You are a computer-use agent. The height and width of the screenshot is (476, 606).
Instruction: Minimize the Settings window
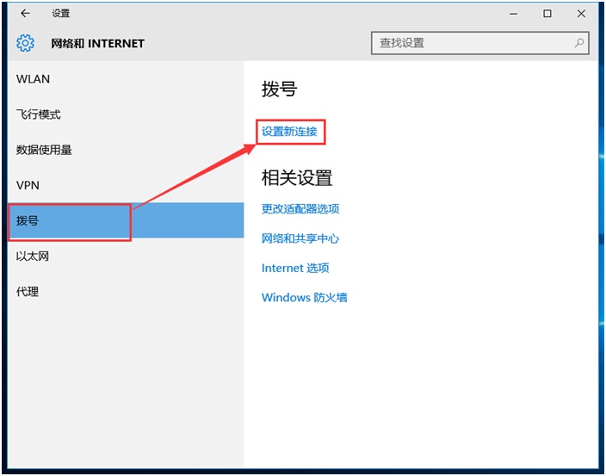coord(515,14)
